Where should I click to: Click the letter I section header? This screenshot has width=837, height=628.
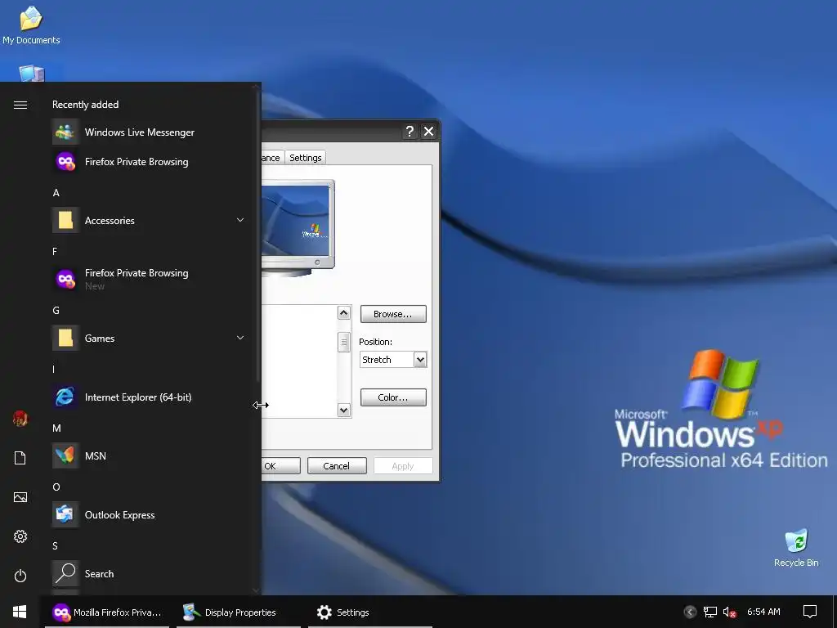53,369
